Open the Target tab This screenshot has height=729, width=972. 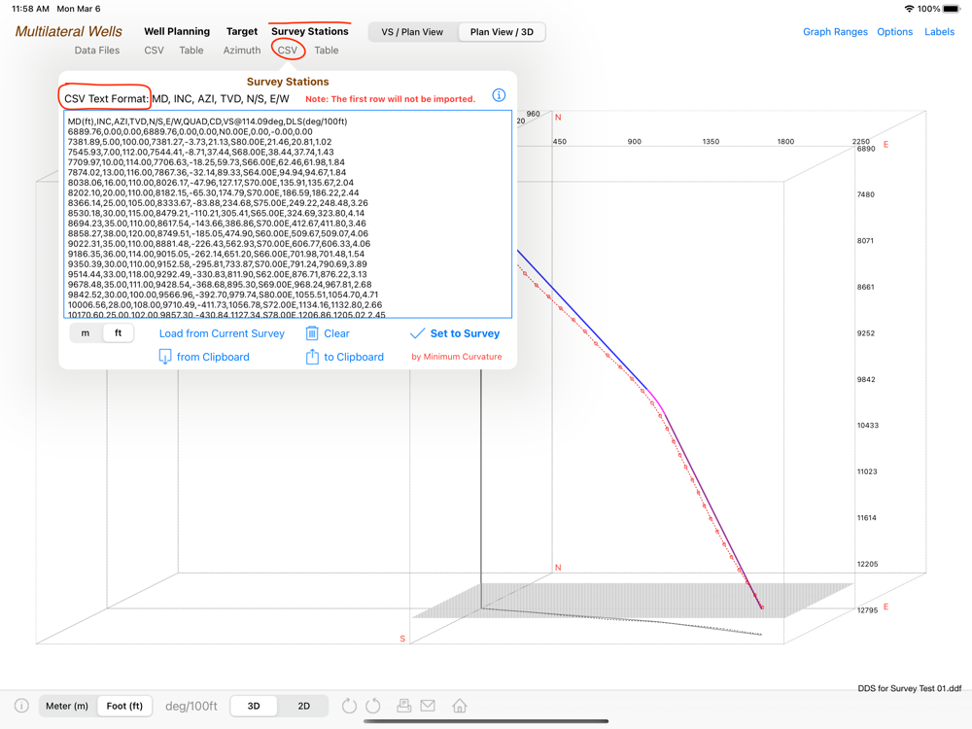(x=242, y=31)
